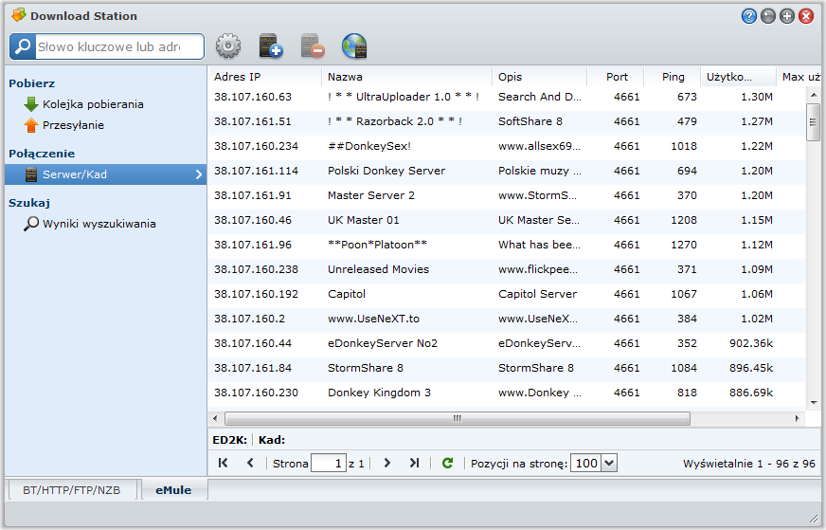Click the ED2K status label

coord(229,440)
